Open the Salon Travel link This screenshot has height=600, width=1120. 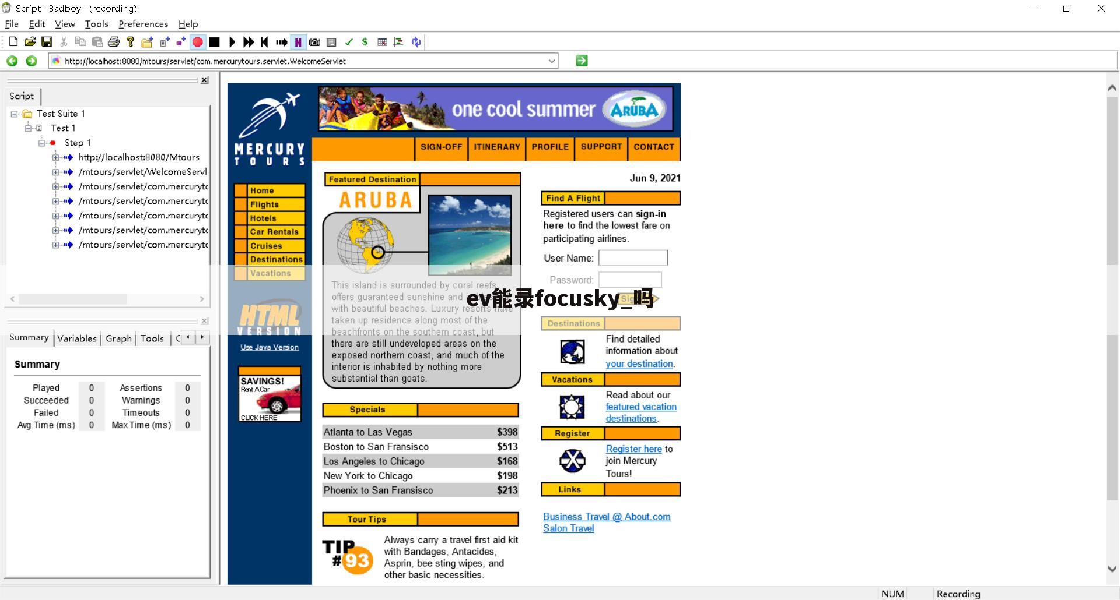569,528
